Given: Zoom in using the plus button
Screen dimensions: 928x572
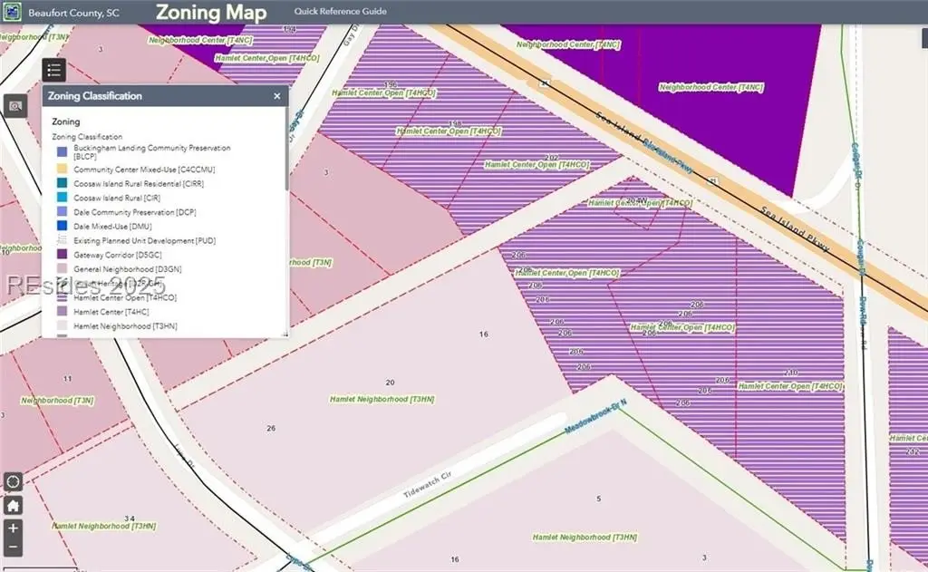Looking at the screenshot, I should tap(13, 528).
